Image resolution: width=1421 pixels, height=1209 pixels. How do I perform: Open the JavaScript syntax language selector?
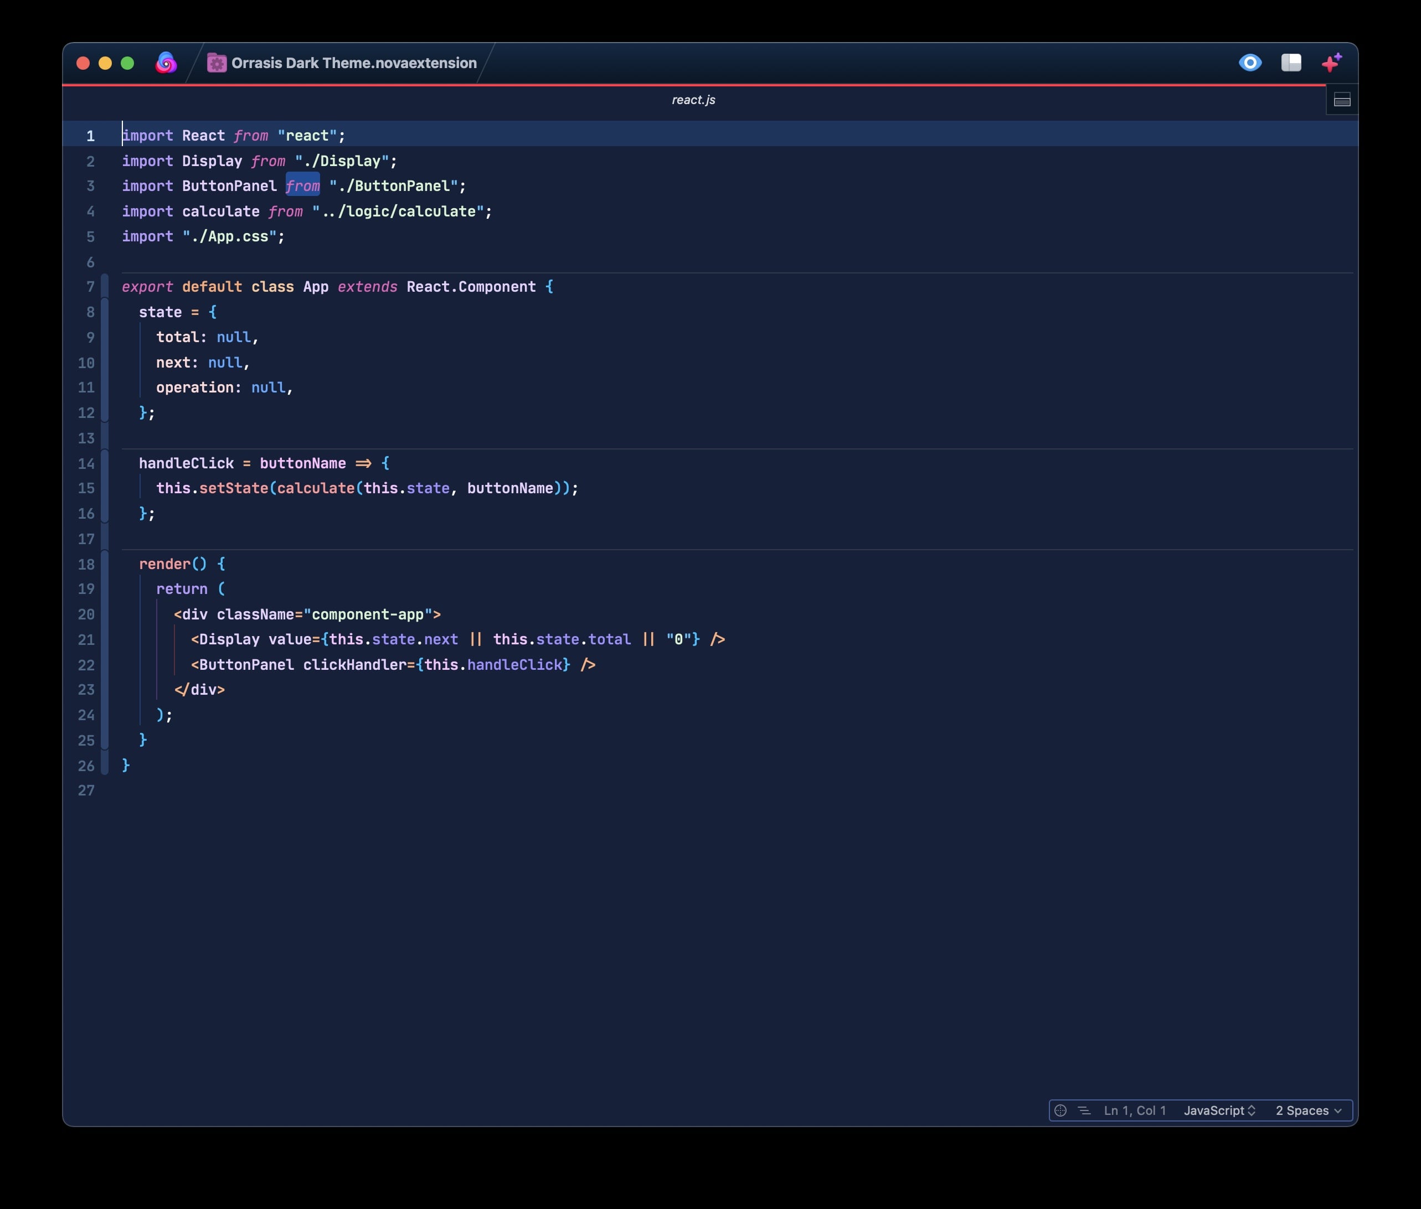coord(1219,1110)
